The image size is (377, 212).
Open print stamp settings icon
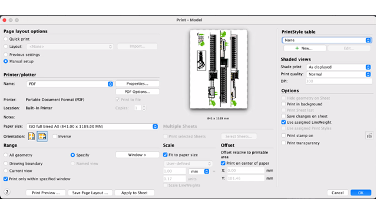[x=369, y=136]
